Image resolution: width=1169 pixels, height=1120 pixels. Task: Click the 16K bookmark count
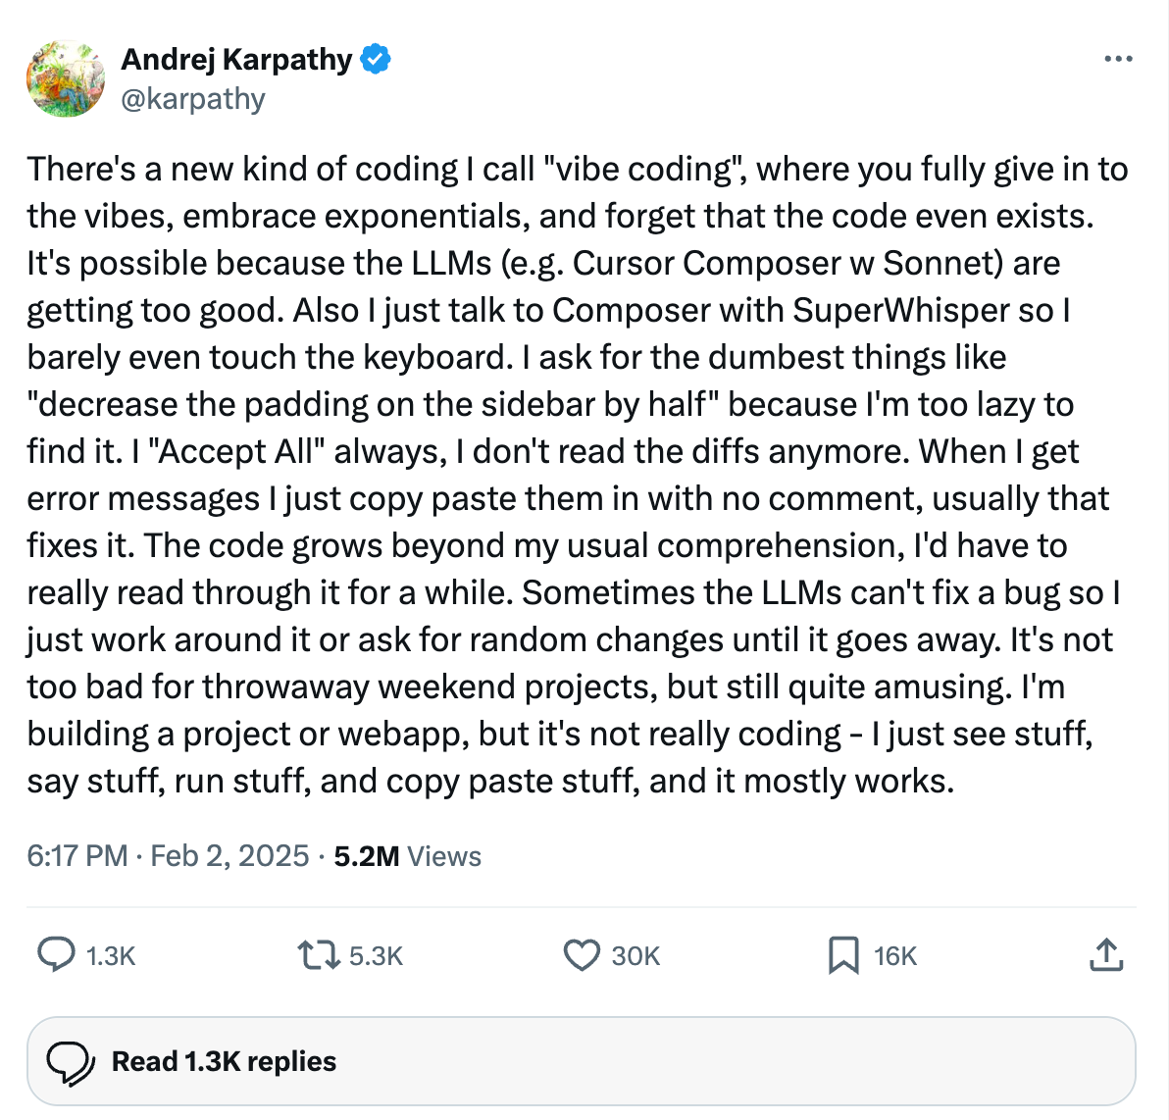pos(893,954)
